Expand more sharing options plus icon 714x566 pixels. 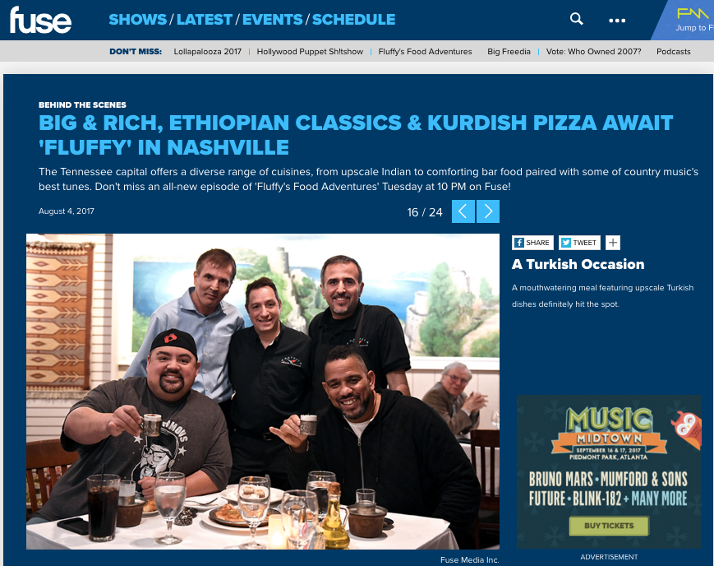[x=613, y=243]
